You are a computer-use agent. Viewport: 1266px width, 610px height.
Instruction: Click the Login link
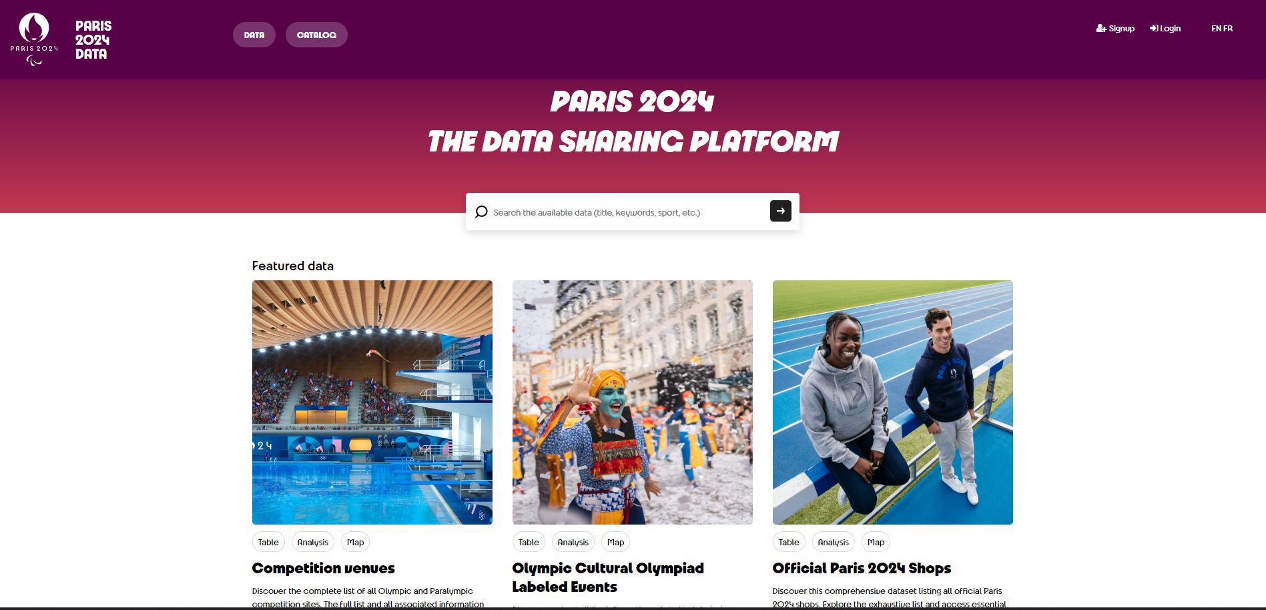[1165, 29]
